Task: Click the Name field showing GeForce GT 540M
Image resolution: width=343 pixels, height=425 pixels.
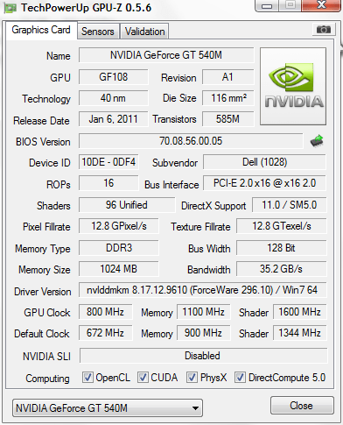Action: point(166,55)
